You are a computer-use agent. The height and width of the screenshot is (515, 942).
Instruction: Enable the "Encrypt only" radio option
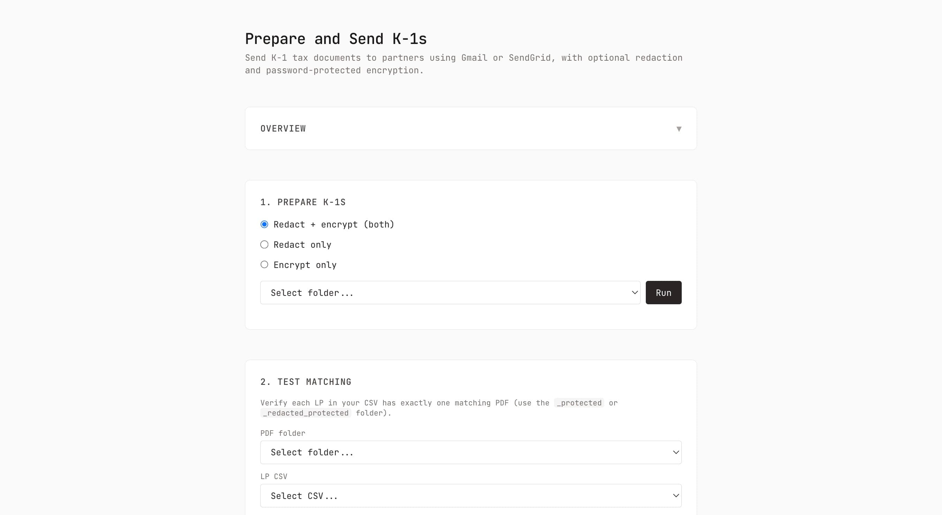264,264
